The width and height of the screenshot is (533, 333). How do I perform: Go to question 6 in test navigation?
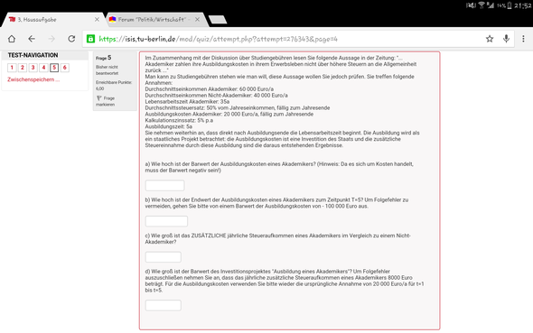(64, 68)
